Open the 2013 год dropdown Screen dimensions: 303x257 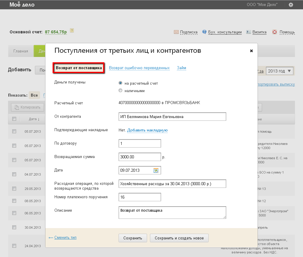coord(279,71)
